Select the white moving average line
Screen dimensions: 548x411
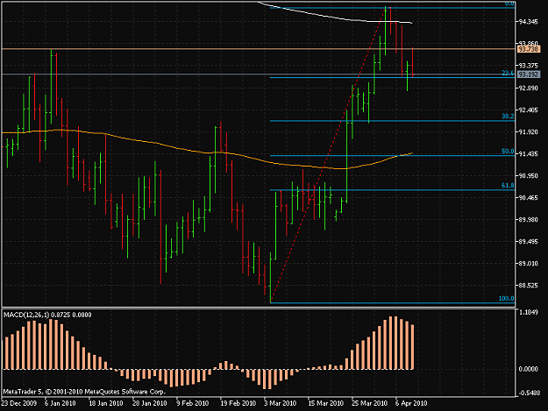(336, 17)
